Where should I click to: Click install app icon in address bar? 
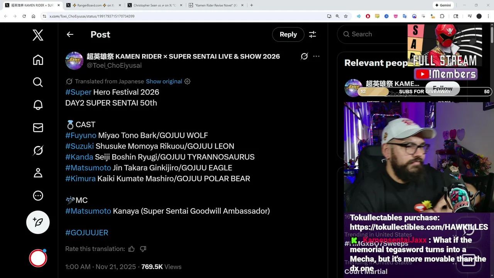click(x=329, y=16)
